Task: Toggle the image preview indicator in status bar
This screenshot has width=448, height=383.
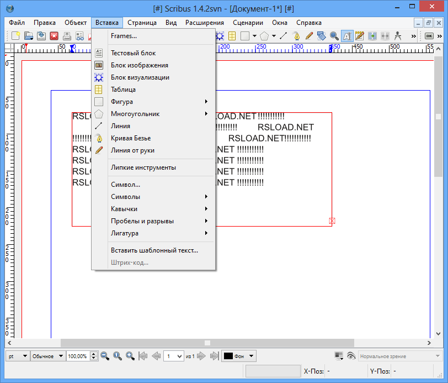Action: coord(339,356)
